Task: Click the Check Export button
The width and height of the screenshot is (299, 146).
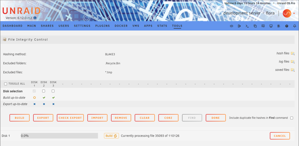Action: click(70, 118)
